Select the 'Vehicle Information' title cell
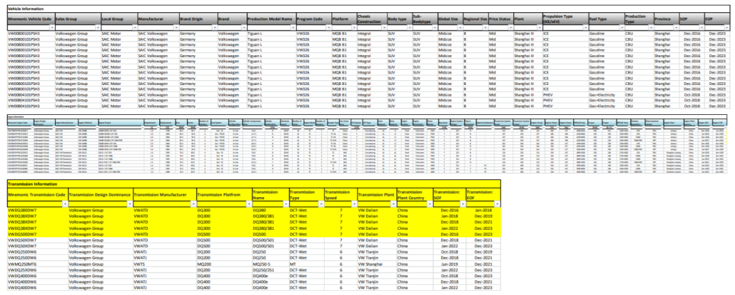 pyautogui.click(x=367, y=9)
